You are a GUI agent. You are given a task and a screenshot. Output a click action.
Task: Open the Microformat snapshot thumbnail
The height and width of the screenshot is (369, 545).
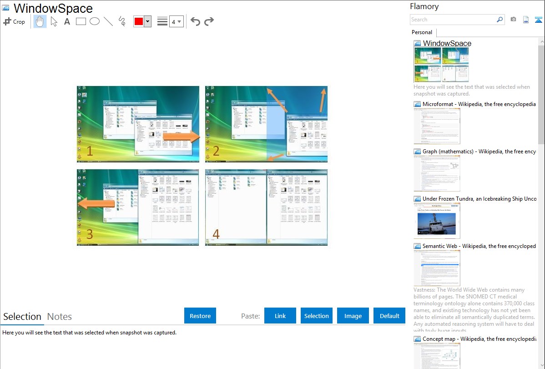coord(437,126)
